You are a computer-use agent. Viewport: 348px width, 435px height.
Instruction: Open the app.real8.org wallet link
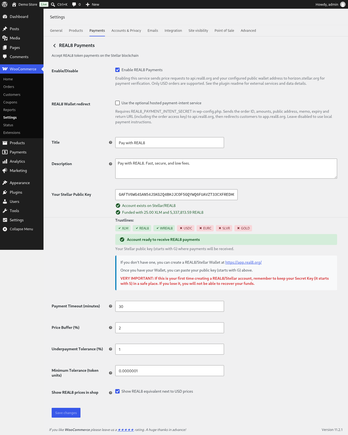pos(243,262)
